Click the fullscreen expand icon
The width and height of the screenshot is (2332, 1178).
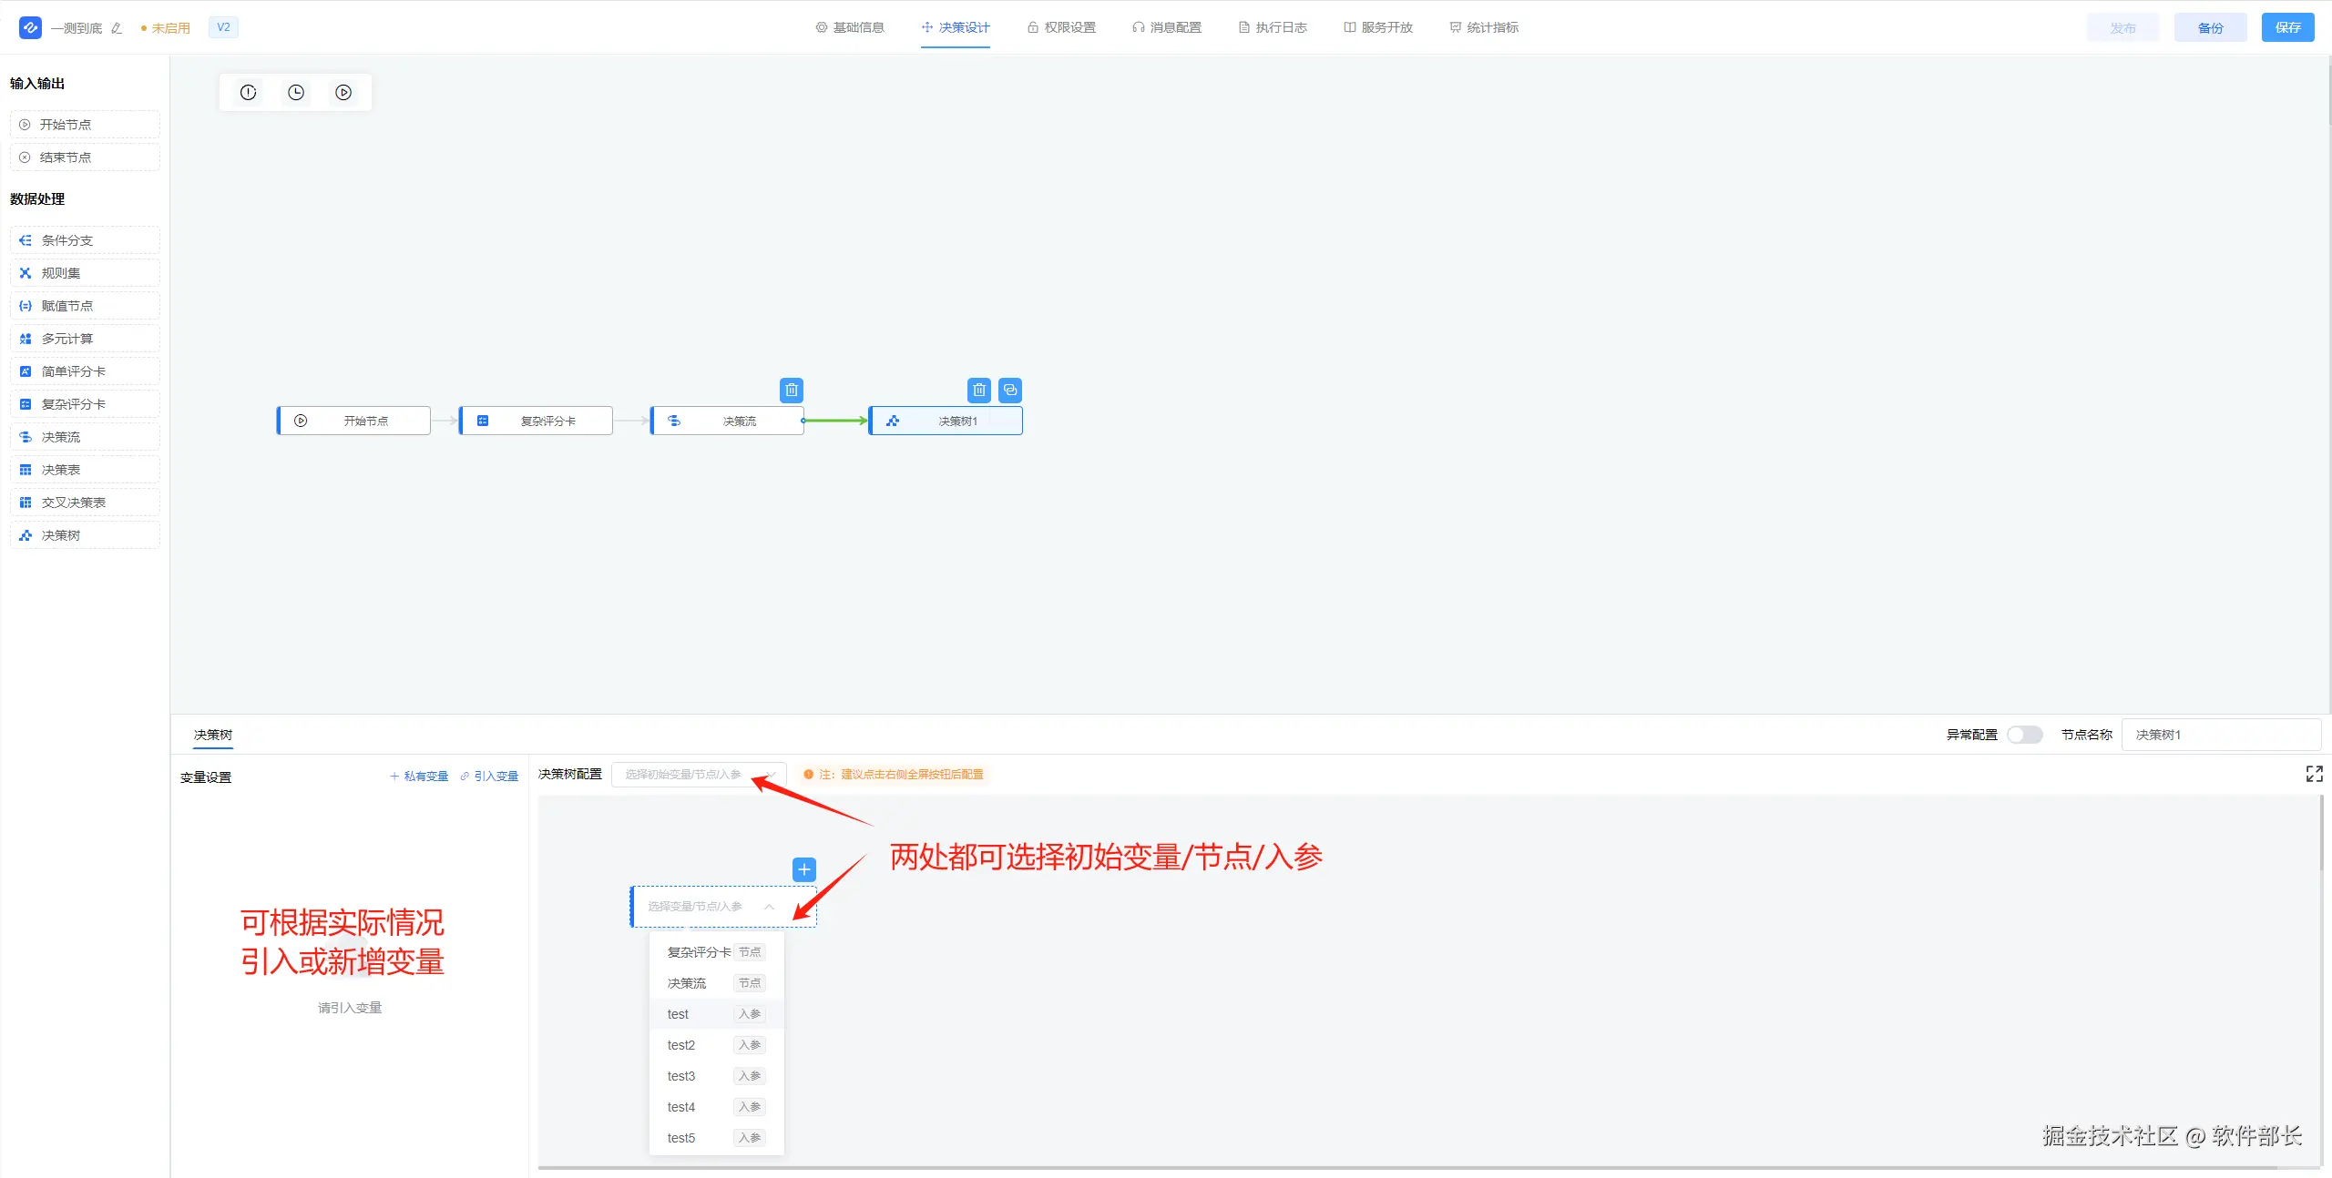tap(2314, 774)
